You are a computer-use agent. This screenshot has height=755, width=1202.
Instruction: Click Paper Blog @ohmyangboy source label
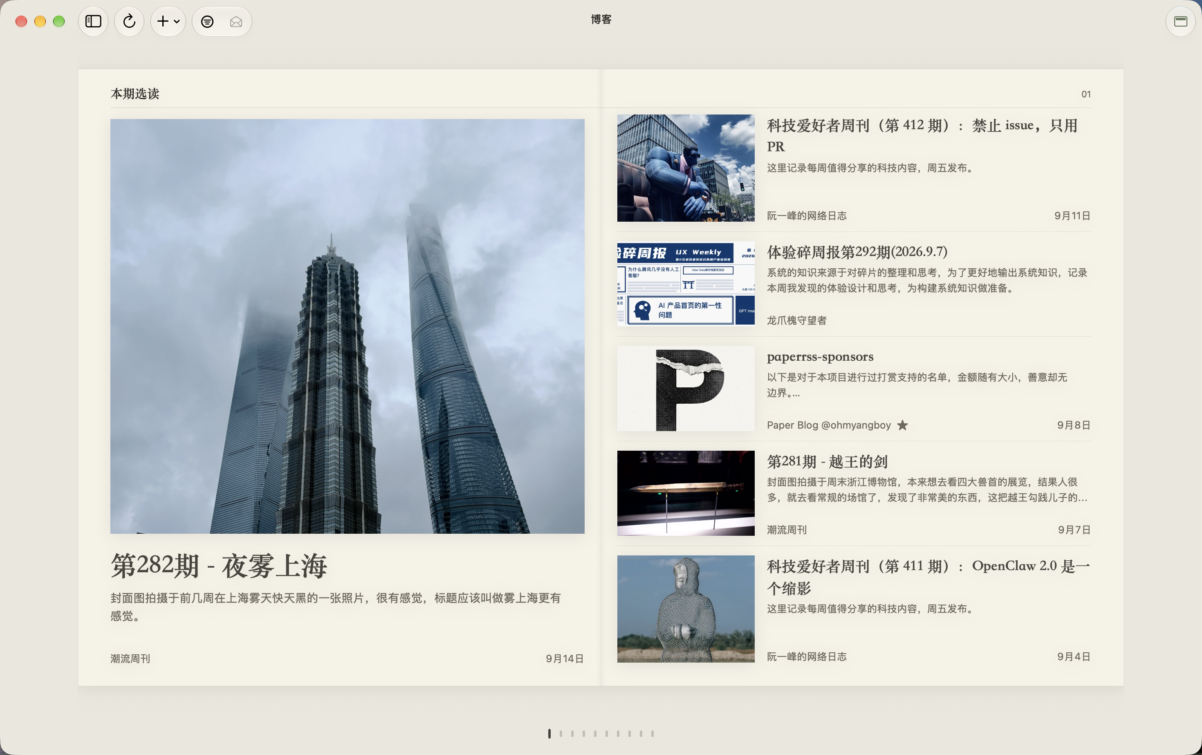pos(829,425)
